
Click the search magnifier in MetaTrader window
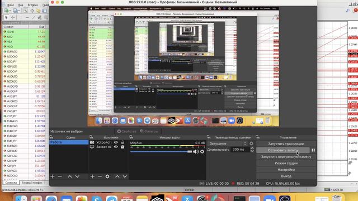click(x=348, y=11)
